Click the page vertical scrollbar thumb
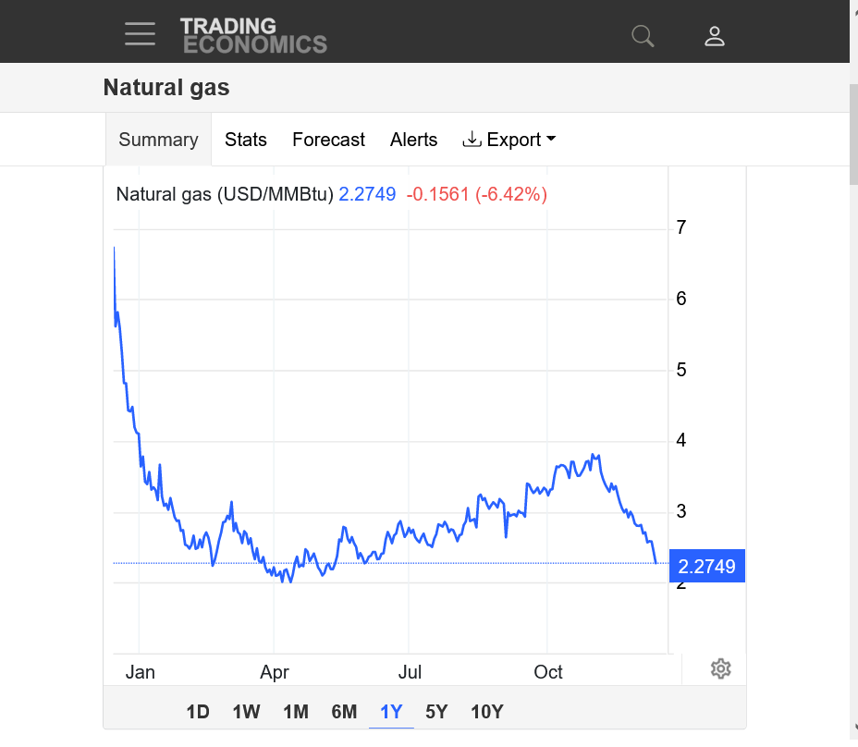Viewport: 858px width, 747px height. (x=853, y=134)
